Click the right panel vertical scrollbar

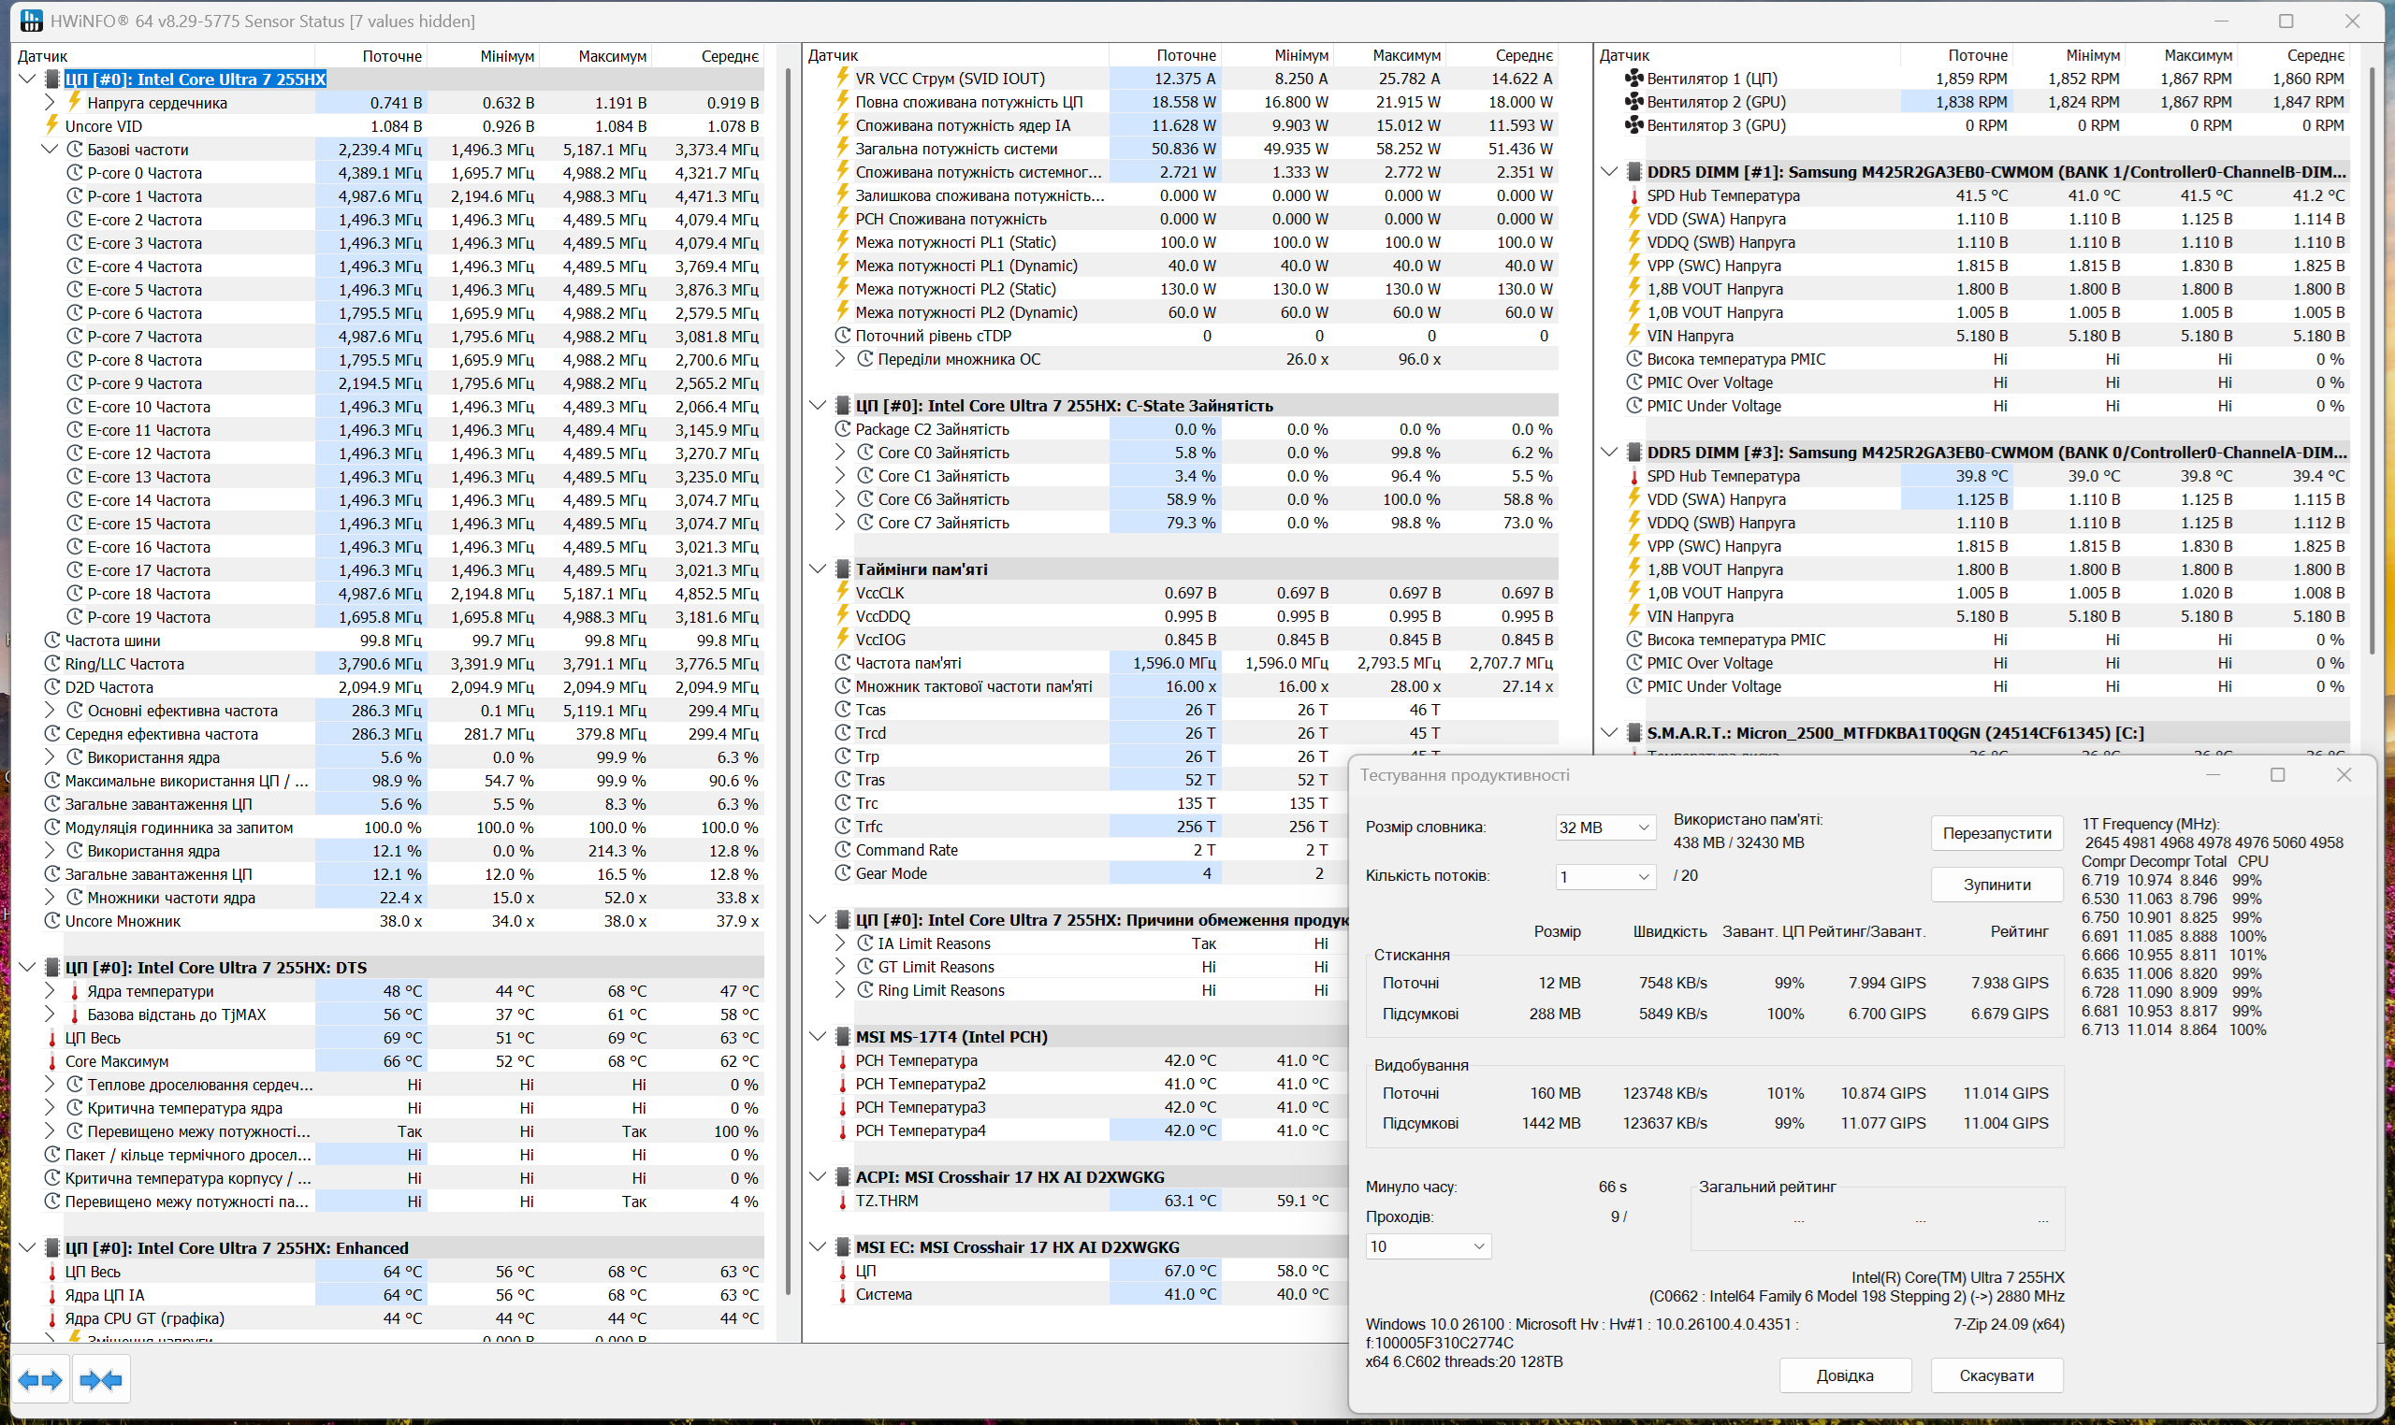2370,365
